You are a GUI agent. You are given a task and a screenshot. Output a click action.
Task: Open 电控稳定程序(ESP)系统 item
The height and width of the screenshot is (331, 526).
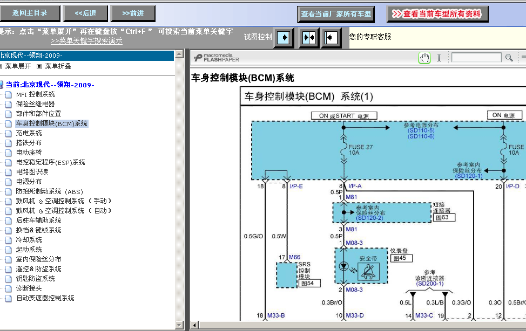coord(50,162)
